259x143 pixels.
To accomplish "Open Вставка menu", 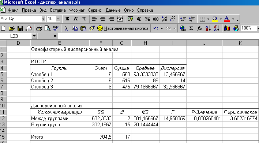I will point(58,10).
